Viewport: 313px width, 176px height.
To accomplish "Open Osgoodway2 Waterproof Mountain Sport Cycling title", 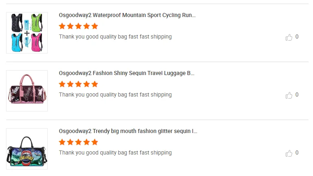I will tap(127, 15).
